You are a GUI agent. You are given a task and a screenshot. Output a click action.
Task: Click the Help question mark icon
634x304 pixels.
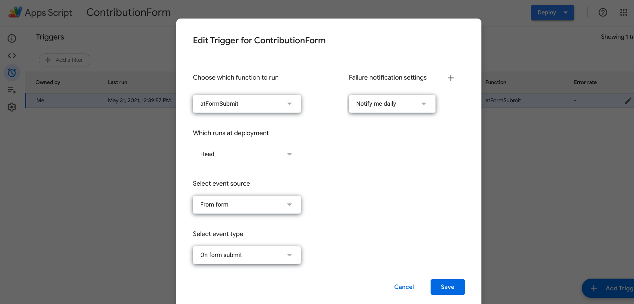[603, 12]
